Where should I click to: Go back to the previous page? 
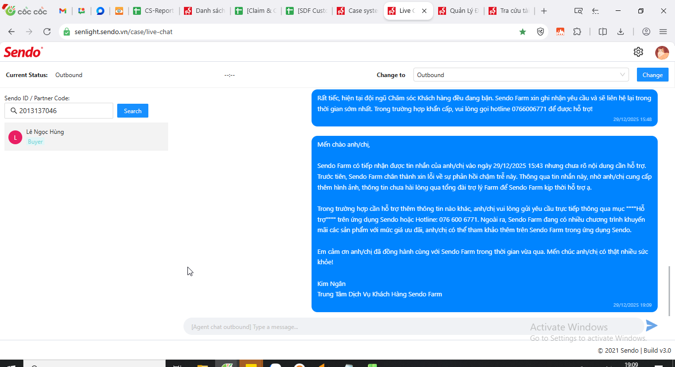coord(11,32)
